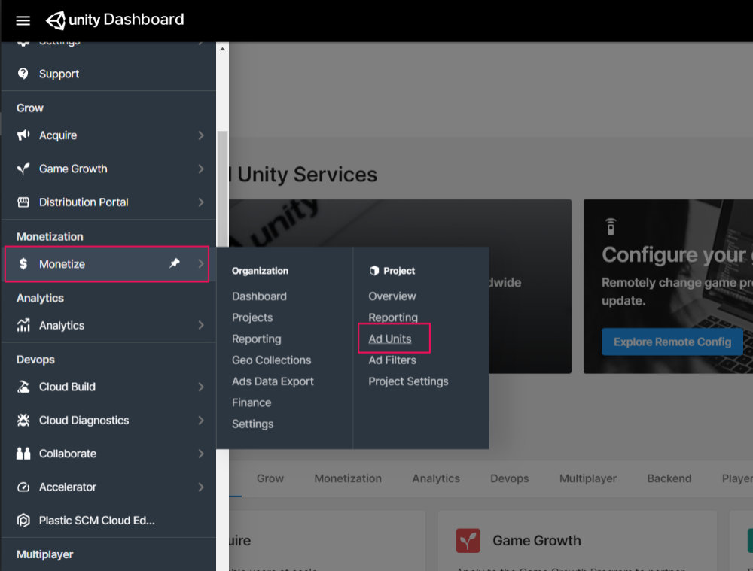Click the Monetize sidebar label
The height and width of the screenshot is (571, 753).
tap(62, 264)
